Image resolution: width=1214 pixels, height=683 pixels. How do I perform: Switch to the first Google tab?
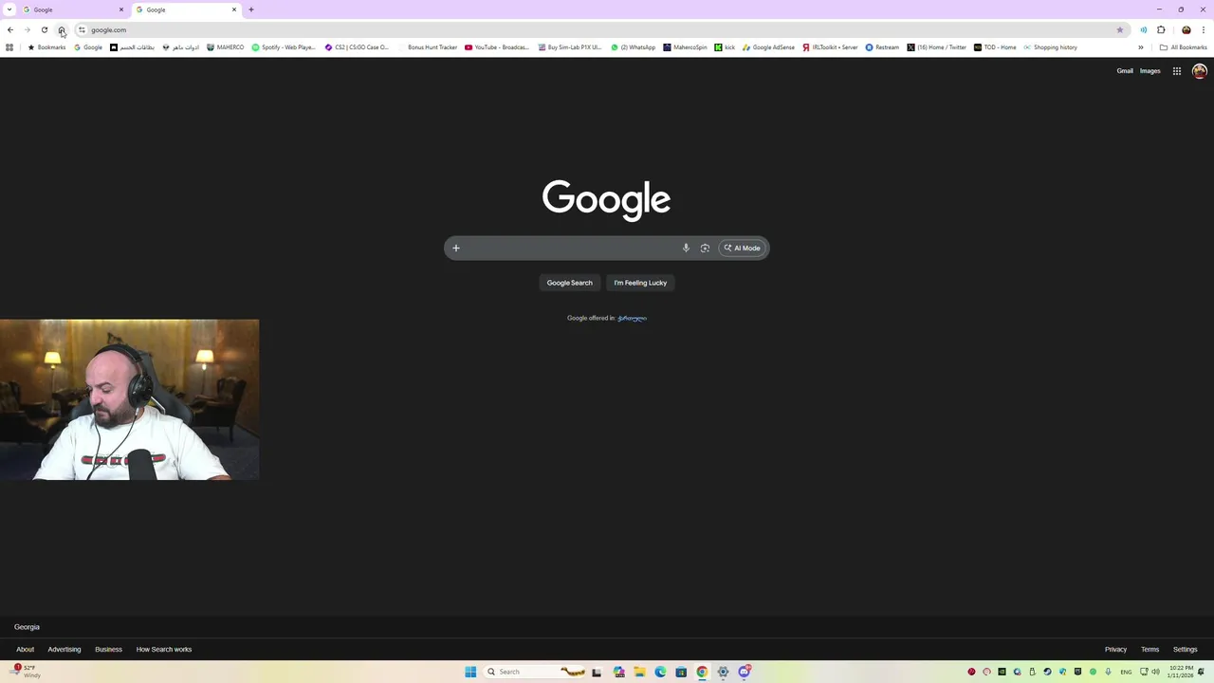(72, 9)
